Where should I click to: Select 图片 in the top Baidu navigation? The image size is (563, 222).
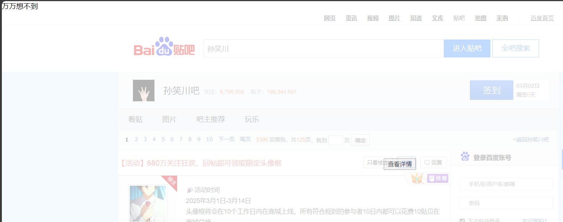(394, 18)
